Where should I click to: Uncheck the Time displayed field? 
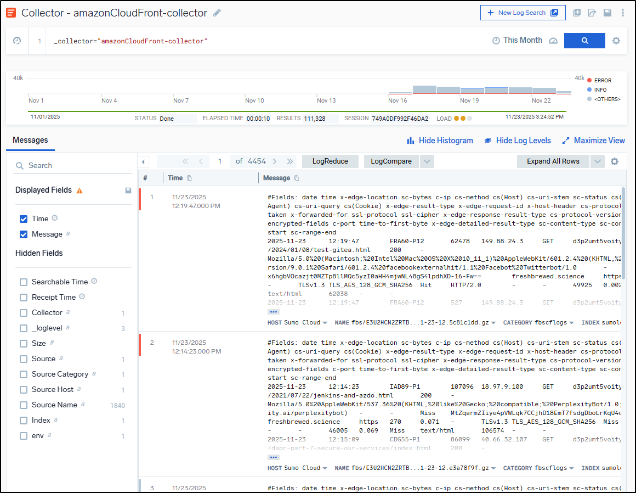click(x=24, y=219)
